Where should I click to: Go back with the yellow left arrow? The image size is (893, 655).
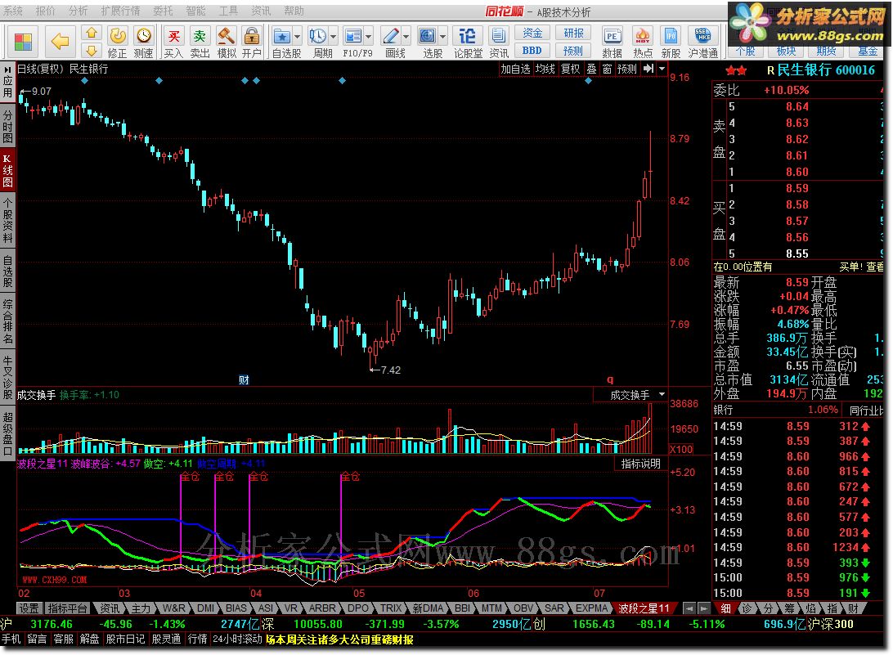click(60, 41)
